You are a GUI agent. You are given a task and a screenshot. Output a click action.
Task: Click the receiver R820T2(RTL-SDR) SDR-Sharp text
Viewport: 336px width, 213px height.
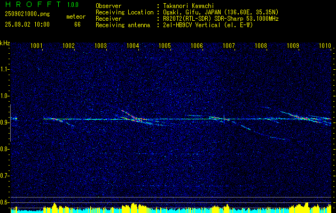click(x=221, y=19)
